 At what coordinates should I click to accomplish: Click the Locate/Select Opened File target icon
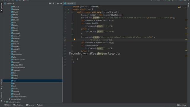[x=50, y=4]
